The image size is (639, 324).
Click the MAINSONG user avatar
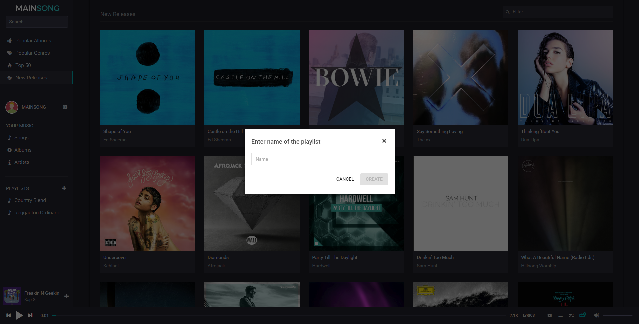click(x=12, y=107)
